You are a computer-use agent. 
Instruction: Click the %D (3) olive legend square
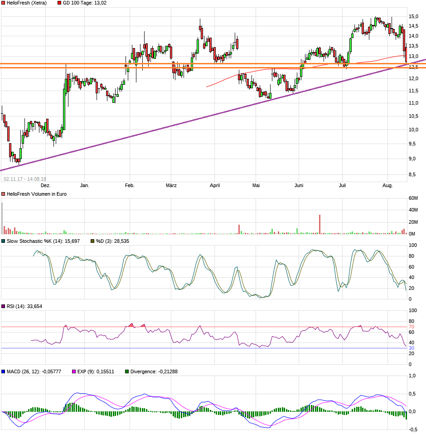coord(92,241)
